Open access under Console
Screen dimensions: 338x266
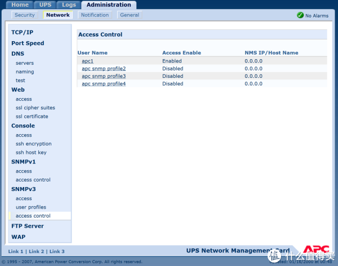tap(24, 135)
